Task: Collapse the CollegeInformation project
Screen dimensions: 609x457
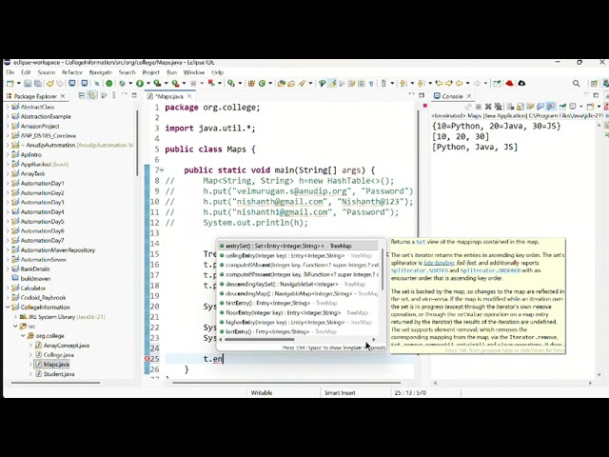Action: click(x=8, y=307)
